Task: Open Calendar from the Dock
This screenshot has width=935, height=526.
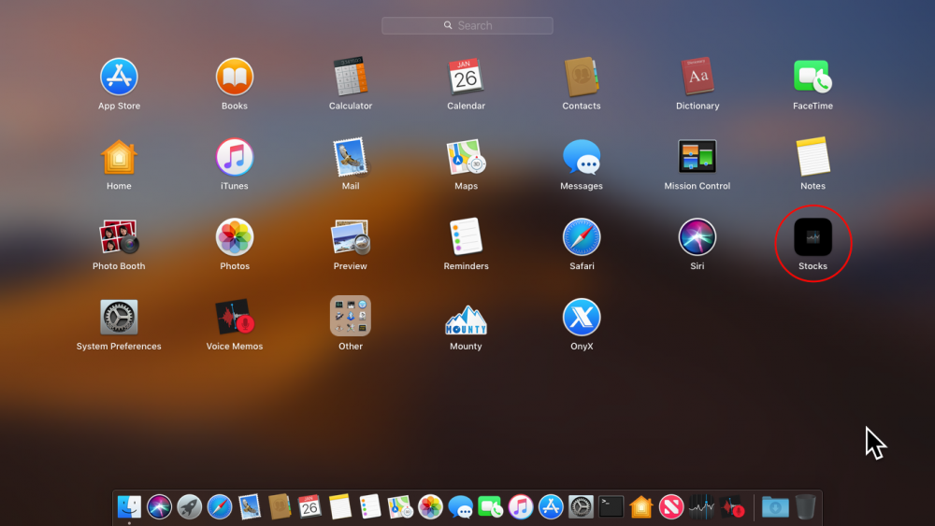Action: click(309, 507)
